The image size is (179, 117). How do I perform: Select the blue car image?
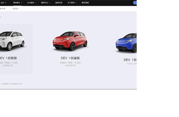126,43
